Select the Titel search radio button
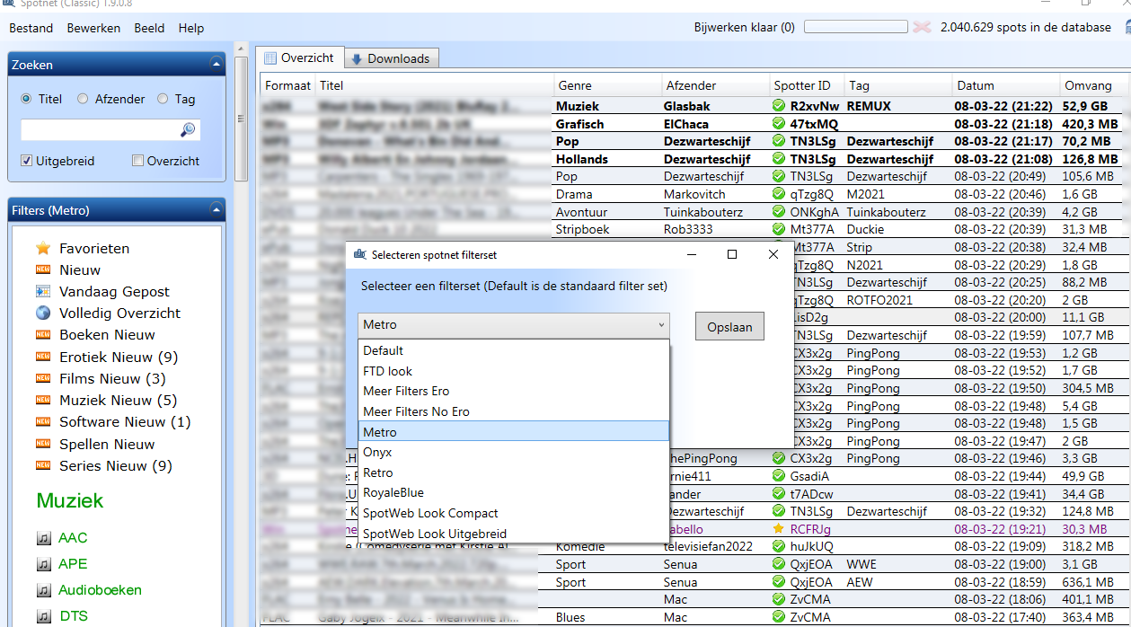 click(x=26, y=99)
